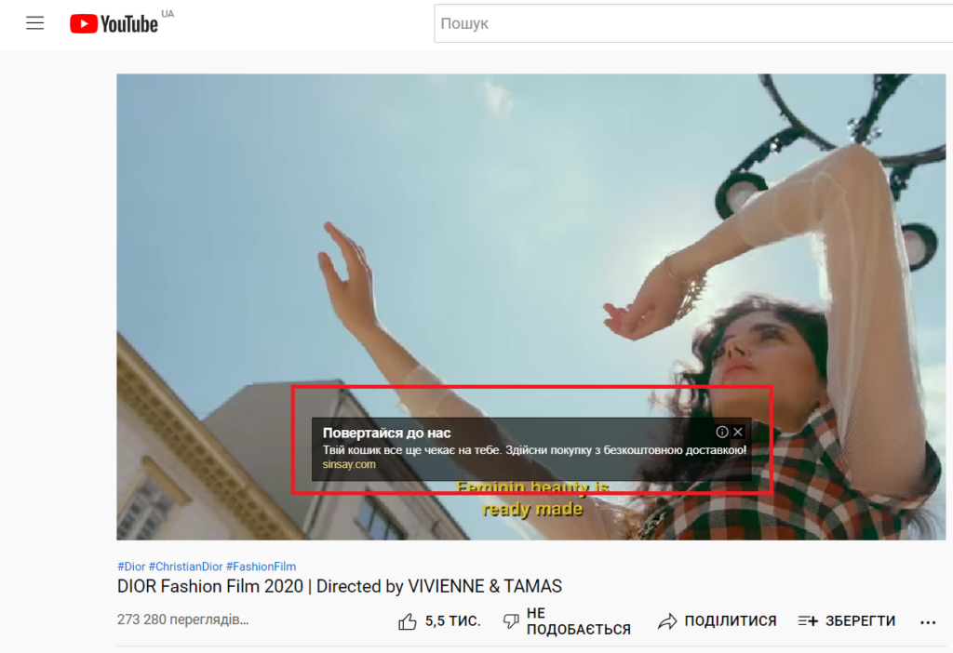Click the ПОДІЛИТИСЯ button label
Viewport: 953px width, 653px height.
(x=731, y=620)
